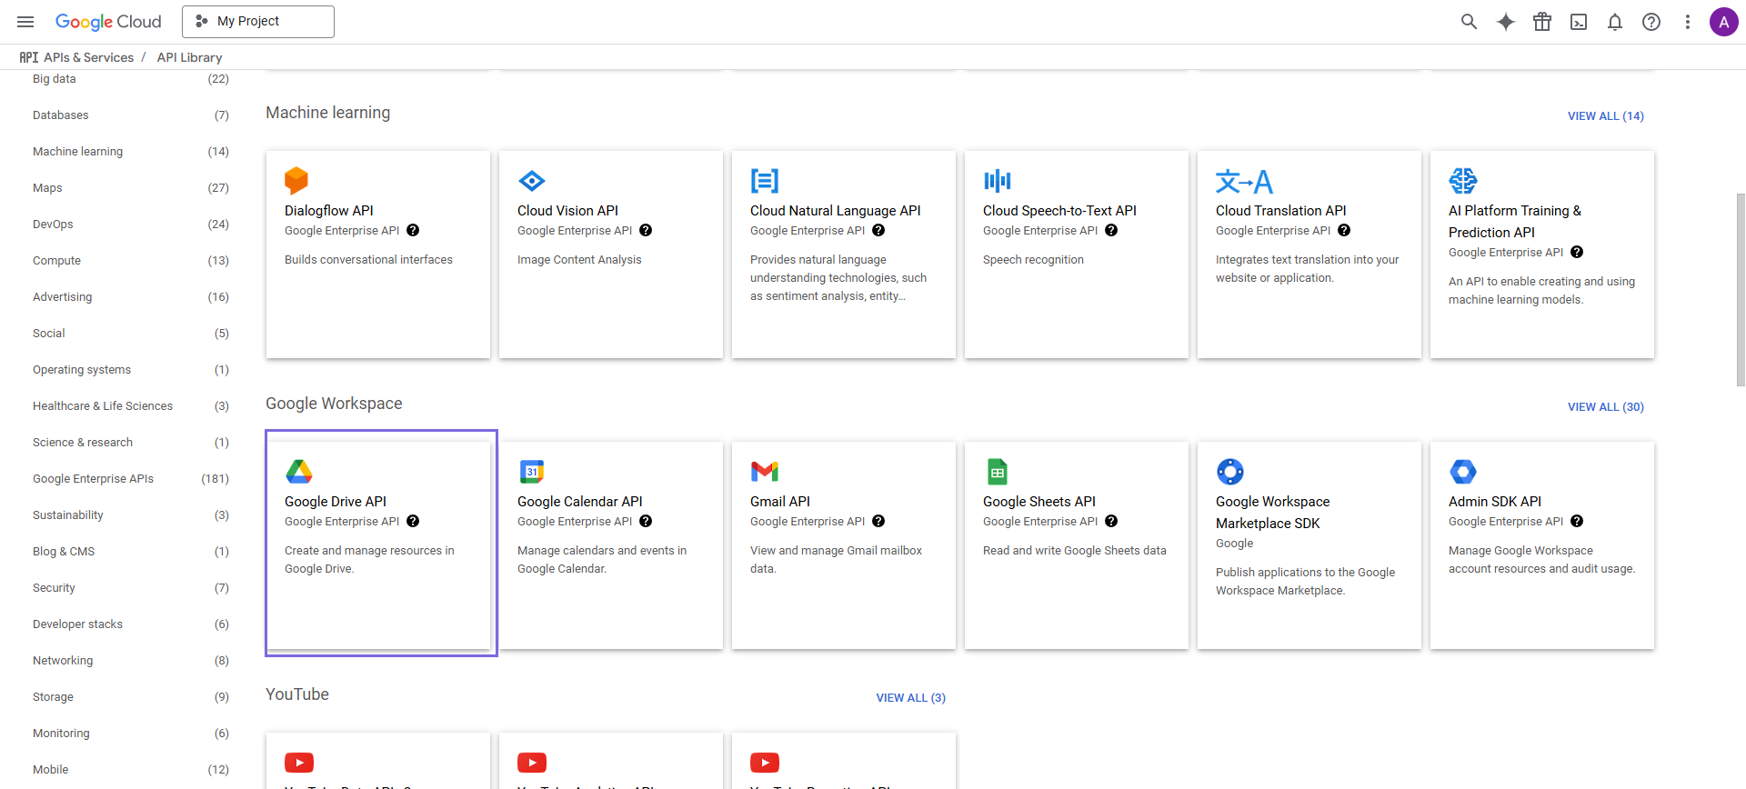1746x789 pixels.
Task: Click help icon beside Dialogflow API
Action: click(x=413, y=231)
